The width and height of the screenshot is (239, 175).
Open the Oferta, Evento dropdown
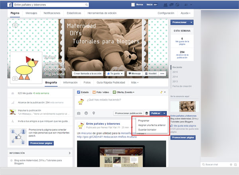(x=123, y=92)
